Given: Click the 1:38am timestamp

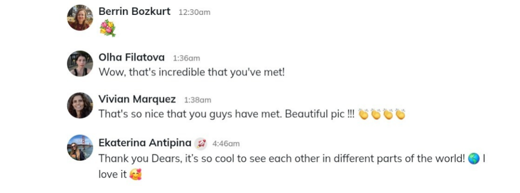Looking at the screenshot, I should (197, 100).
